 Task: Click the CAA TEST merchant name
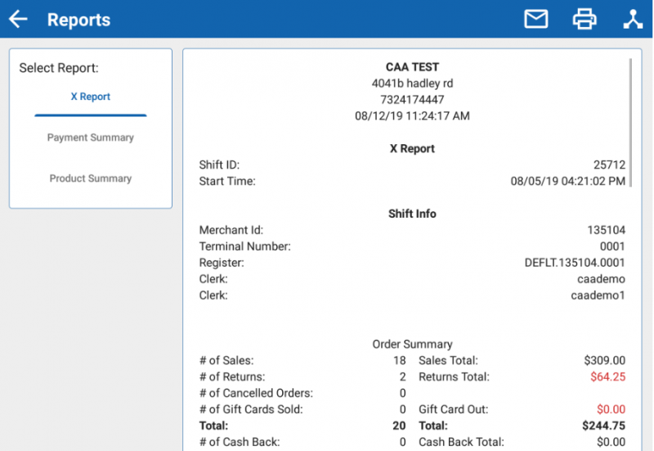coord(412,67)
